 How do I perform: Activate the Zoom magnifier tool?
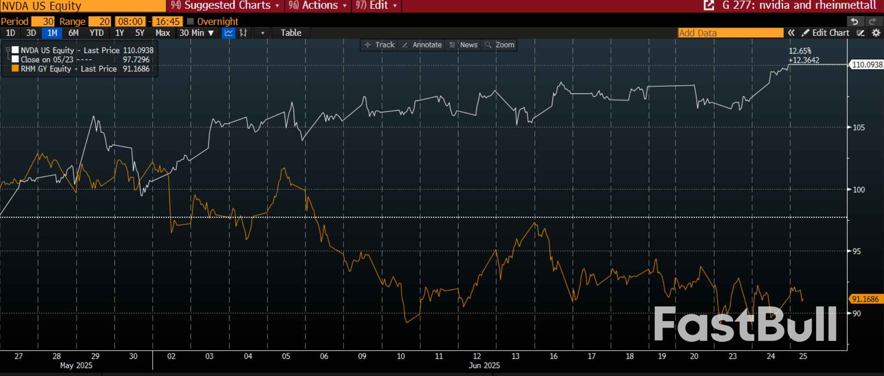tap(499, 45)
